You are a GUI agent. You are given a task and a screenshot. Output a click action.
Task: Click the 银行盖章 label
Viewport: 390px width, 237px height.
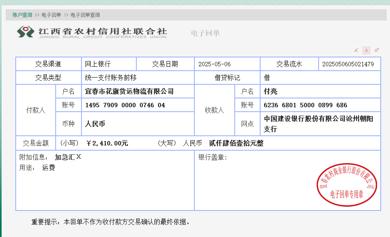[213, 157]
